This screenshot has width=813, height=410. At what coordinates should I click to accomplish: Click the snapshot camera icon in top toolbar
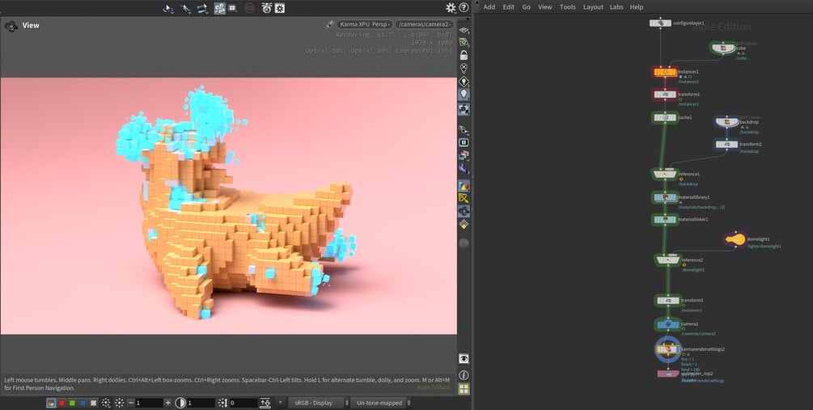click(x=266, y=8)
